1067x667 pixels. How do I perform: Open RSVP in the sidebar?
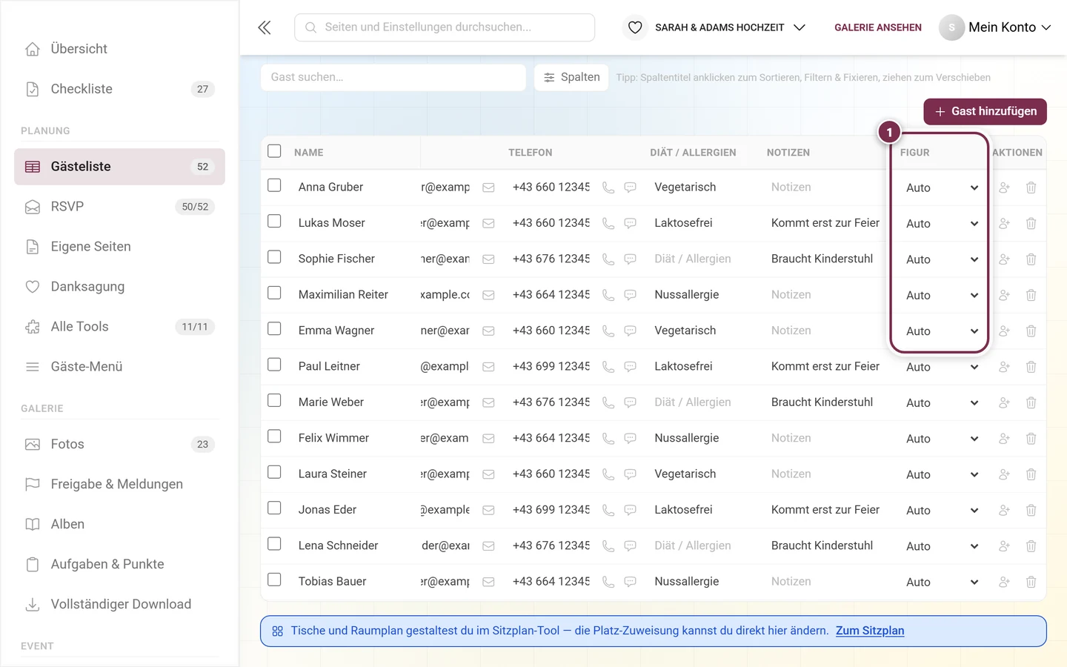click(119, 207)
